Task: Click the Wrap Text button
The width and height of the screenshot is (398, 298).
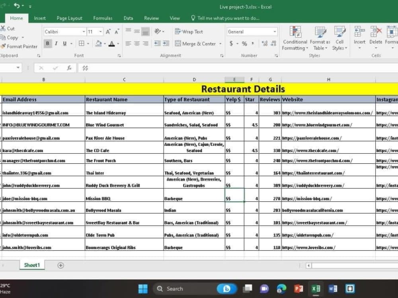Action: (x=189, y=32)
